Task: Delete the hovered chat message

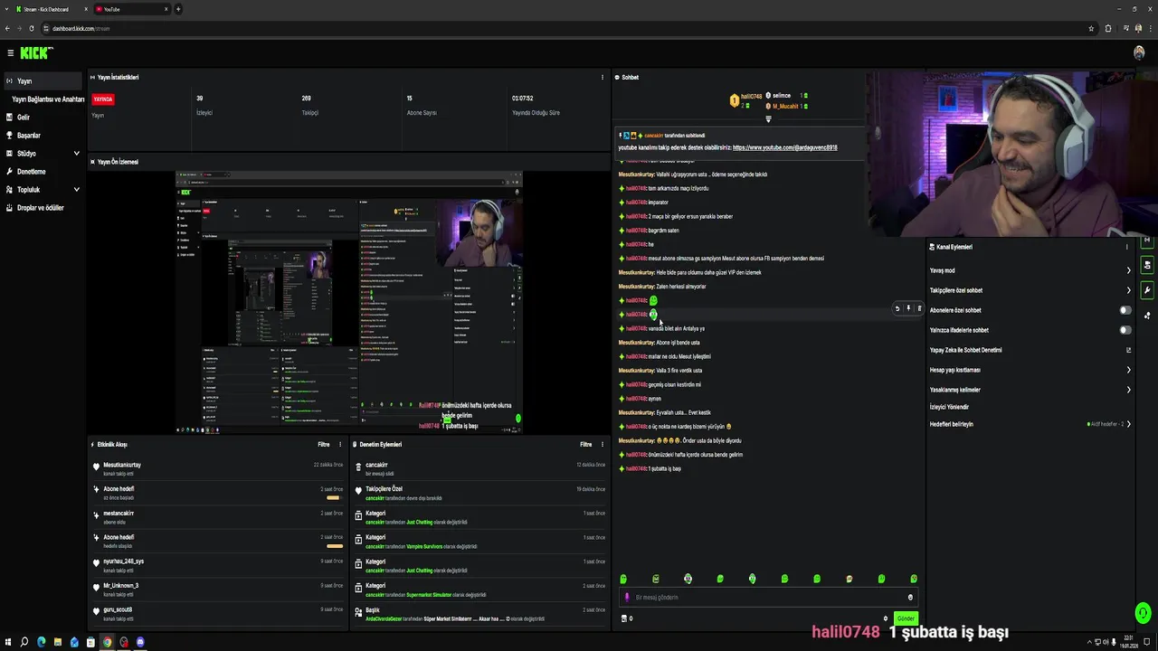Action: pos(919,308)
